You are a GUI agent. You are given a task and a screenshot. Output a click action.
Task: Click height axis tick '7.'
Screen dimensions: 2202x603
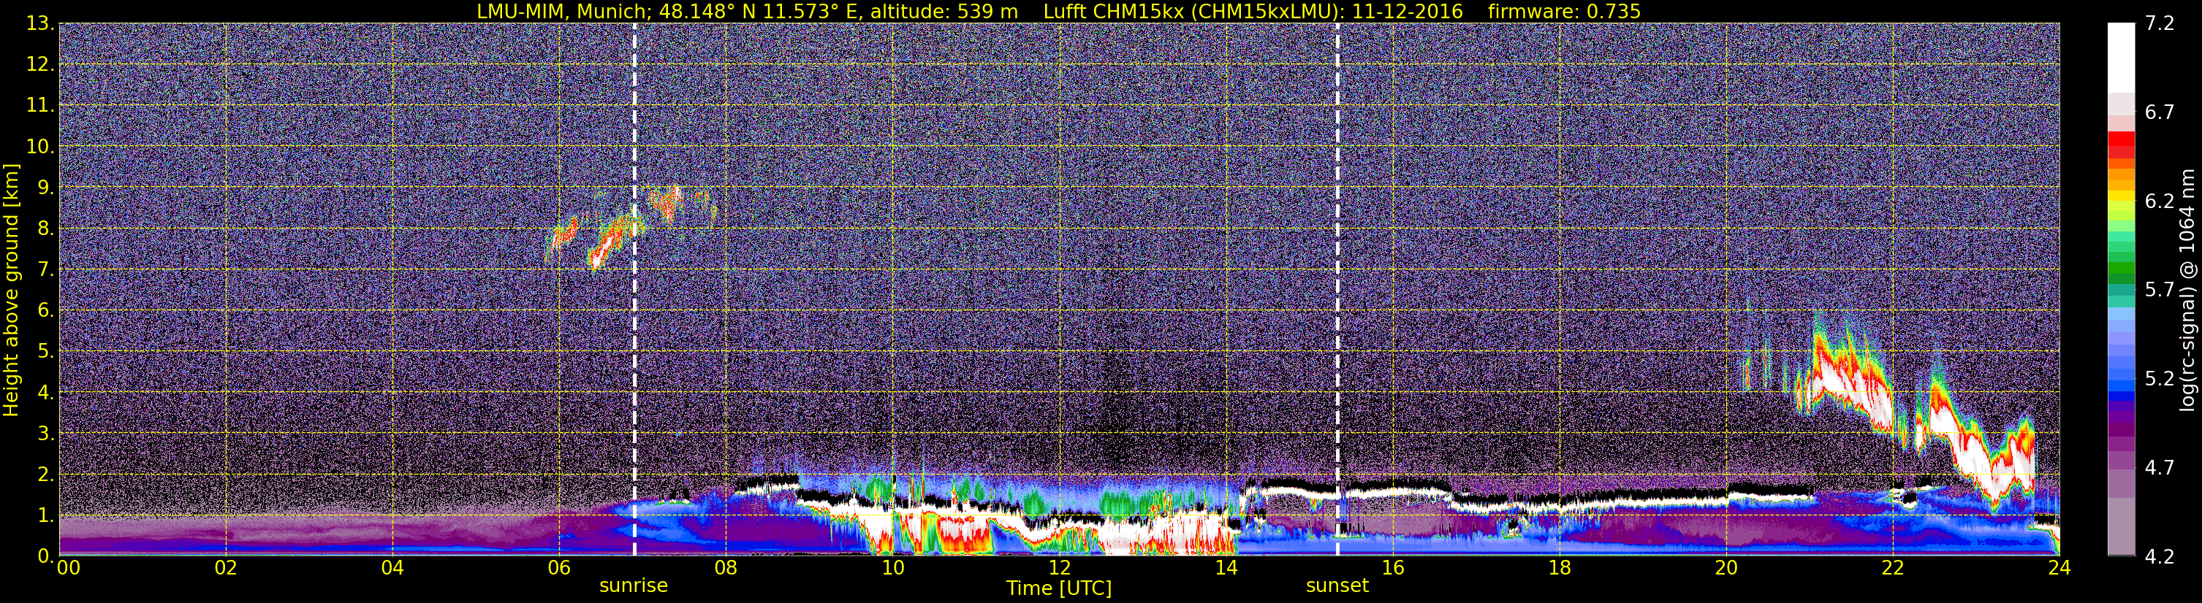[x=46, y=270]
